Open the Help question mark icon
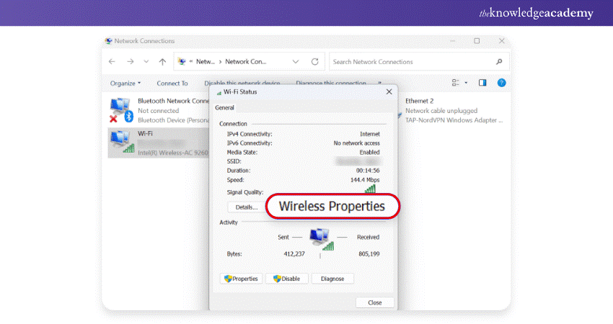The width and height of the screenshot is (613, 324). pyautogui.click(x=501, y=83)
